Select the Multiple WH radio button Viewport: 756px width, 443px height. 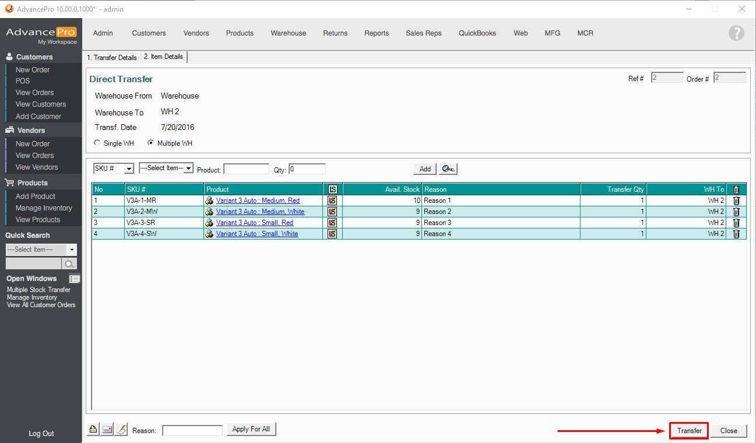click(151, 143)
